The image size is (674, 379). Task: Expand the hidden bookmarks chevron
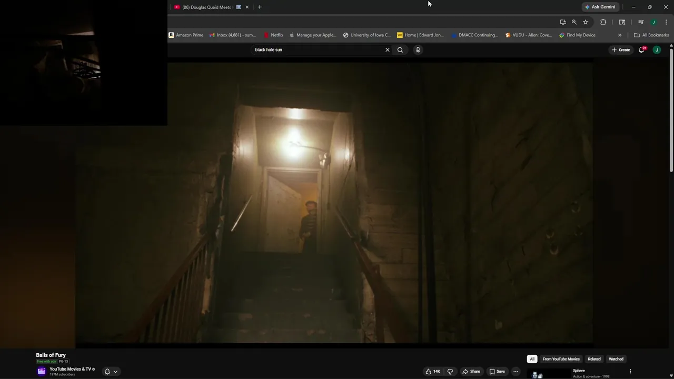pos(620,35)
